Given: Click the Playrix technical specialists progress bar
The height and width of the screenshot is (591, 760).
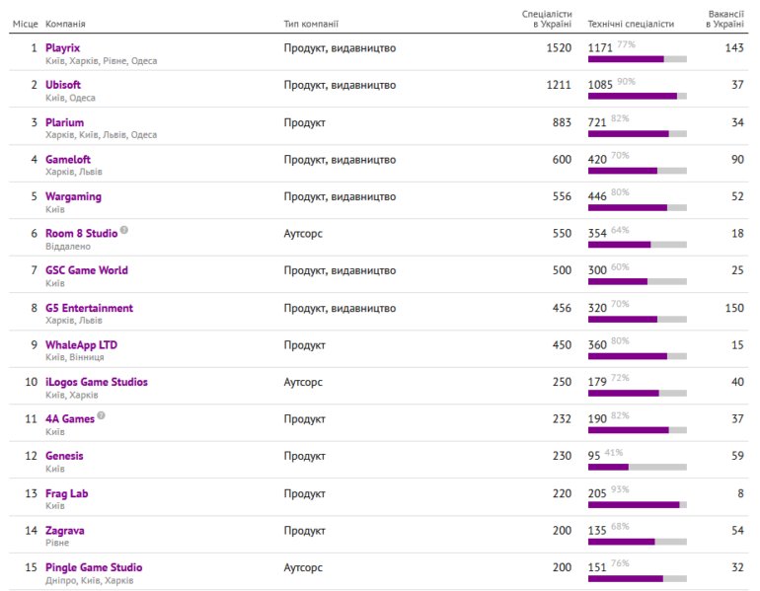Looking at the screenshot, I should (x=637, y=59).
